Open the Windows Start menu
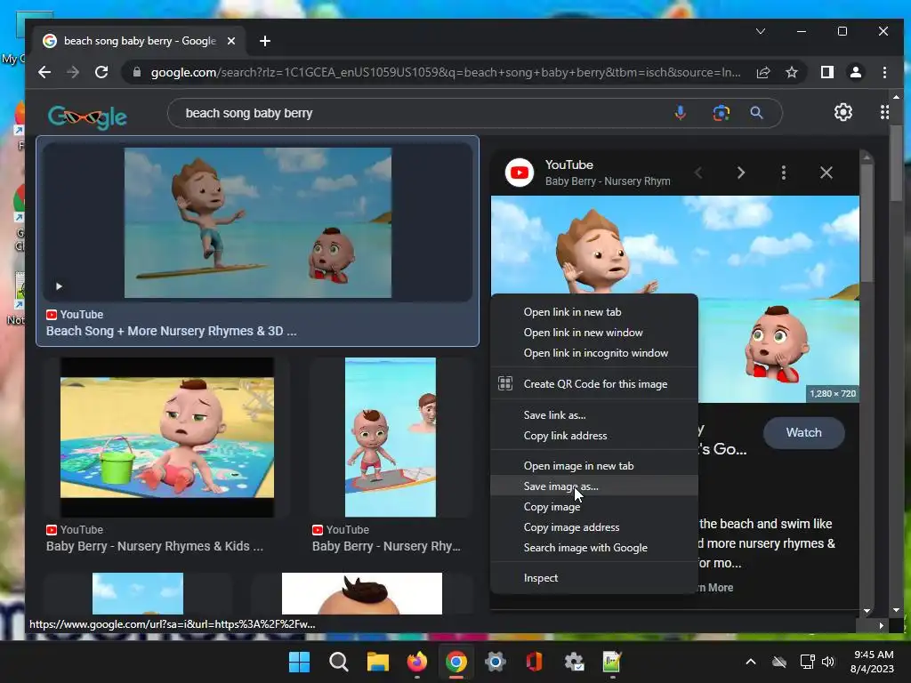Screen dimensions: 911x683 pos(299,662)
